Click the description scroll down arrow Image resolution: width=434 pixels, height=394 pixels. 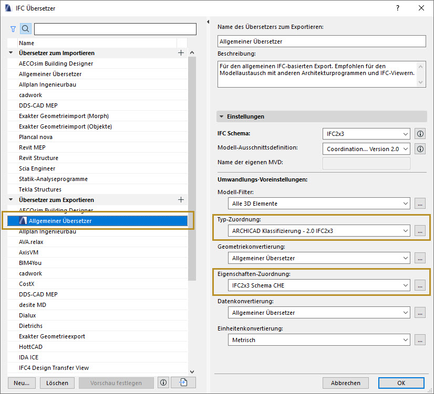pyautogui.click(x=420, y=82)
